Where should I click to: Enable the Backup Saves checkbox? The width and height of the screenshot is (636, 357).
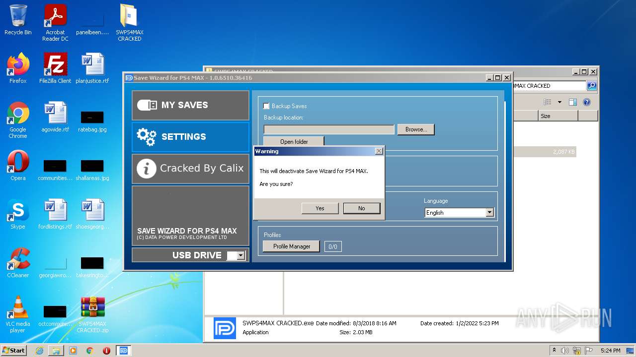coord(266,106)
